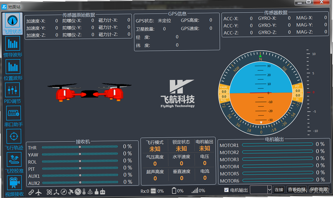The height and width of the screenshot is (198, 333).
Task: Click the 锁定状态 未知 value
Action: coord(181,149)
